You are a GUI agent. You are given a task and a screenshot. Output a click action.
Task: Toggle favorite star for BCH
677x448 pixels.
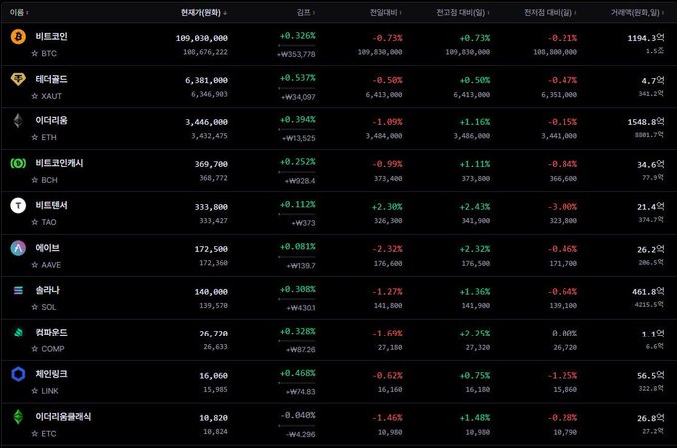tap(35, 180)
